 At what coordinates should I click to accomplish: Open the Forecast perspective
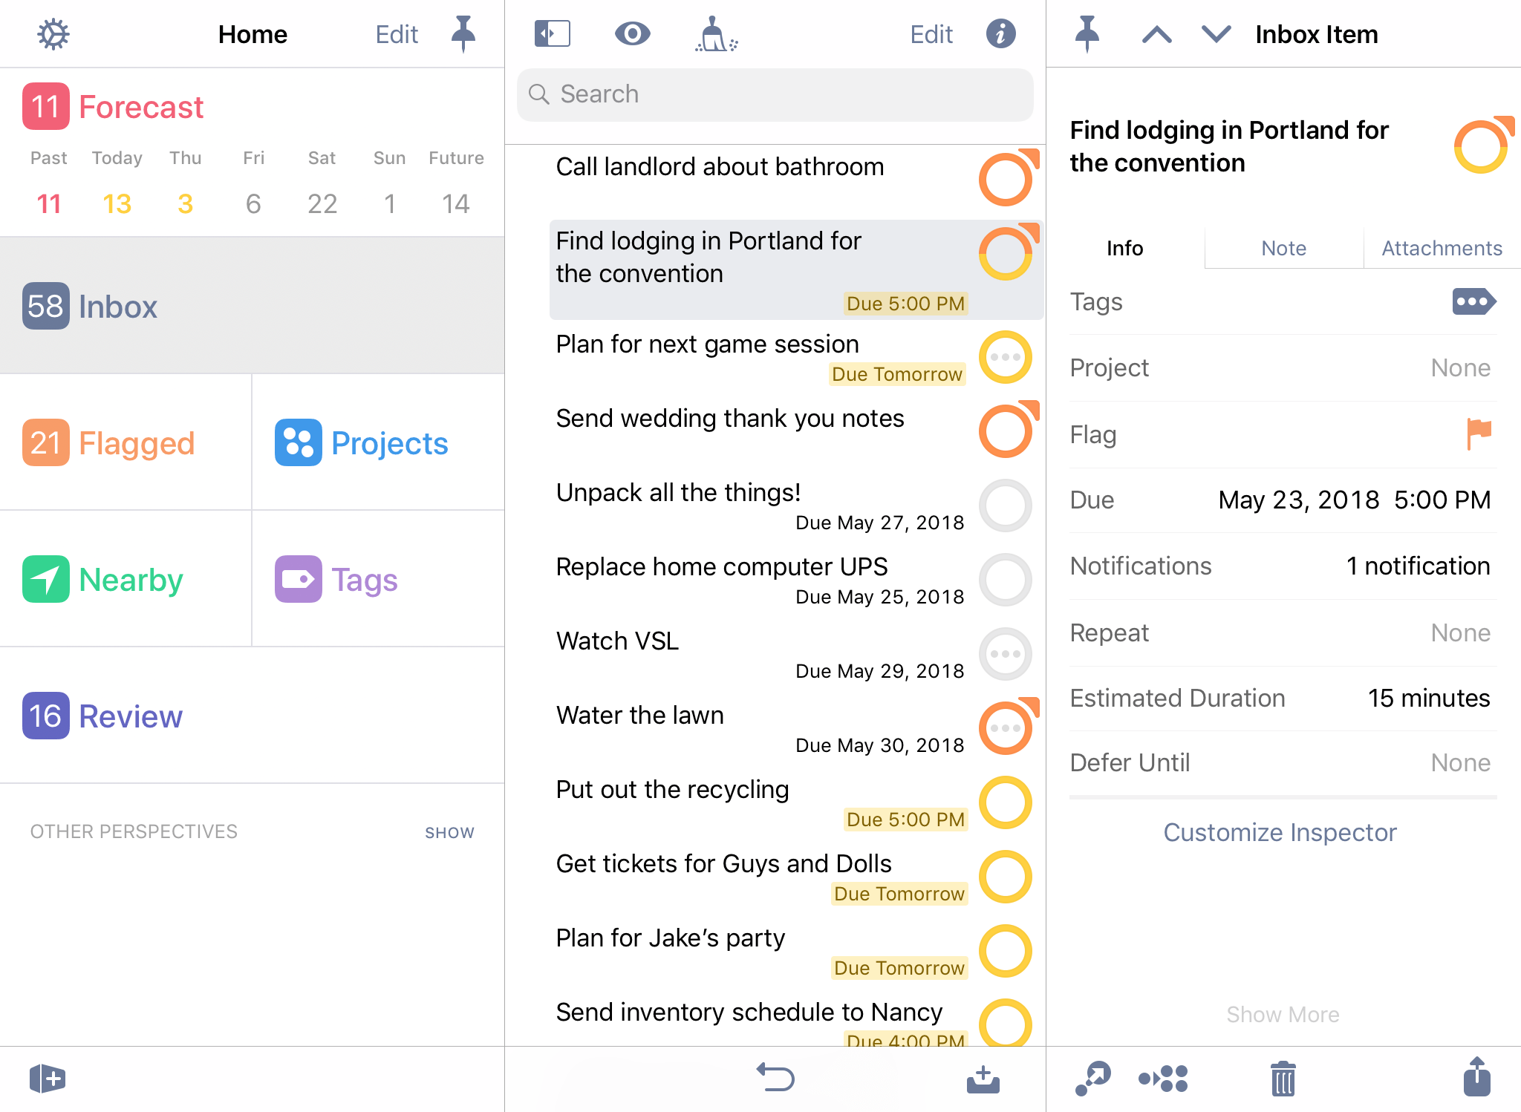click(x=113, y=107)
